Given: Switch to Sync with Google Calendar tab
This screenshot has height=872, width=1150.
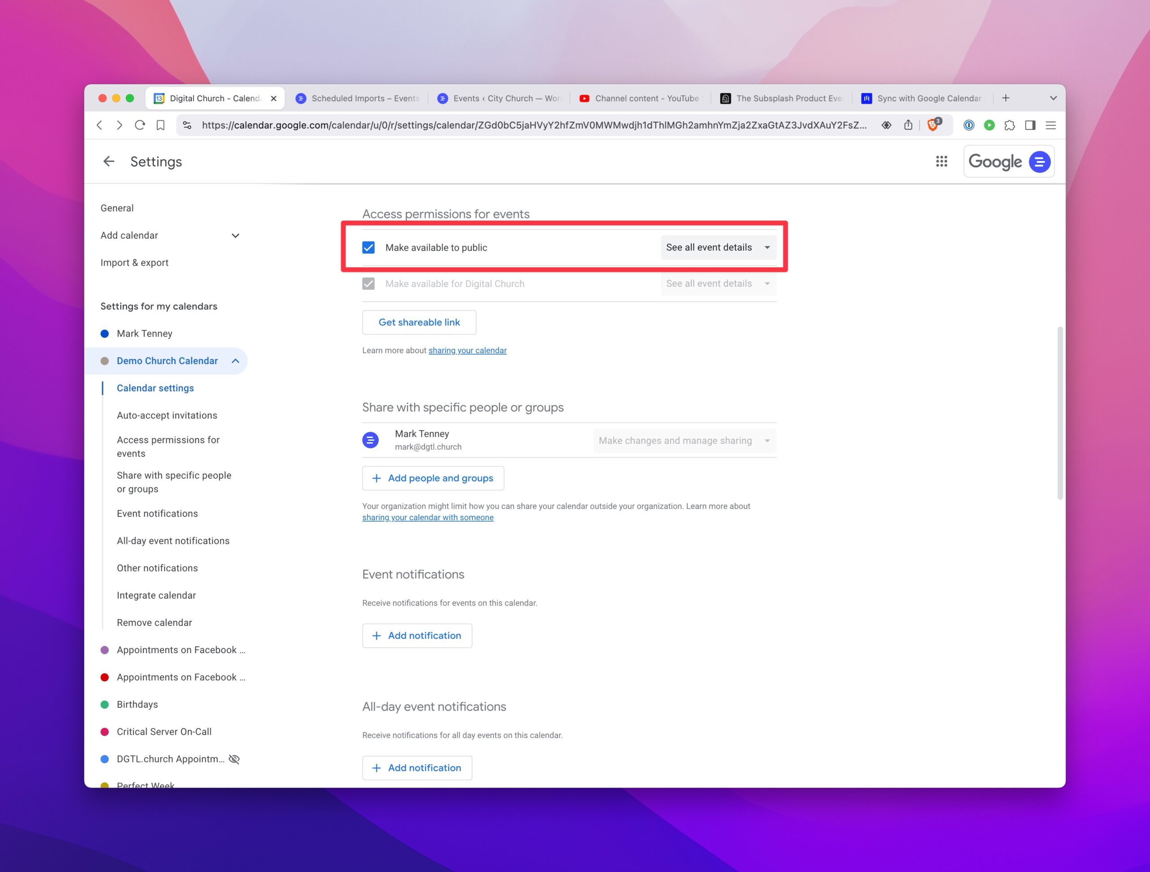Looking at the screenshot, I should (x=923, y=98).
